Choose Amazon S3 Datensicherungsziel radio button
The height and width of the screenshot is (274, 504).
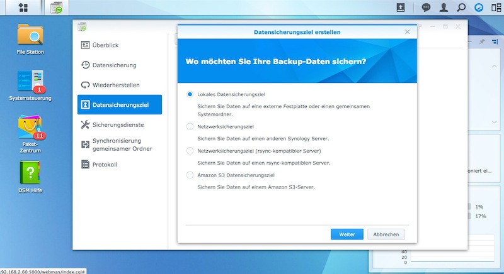[x=190, y=175]
